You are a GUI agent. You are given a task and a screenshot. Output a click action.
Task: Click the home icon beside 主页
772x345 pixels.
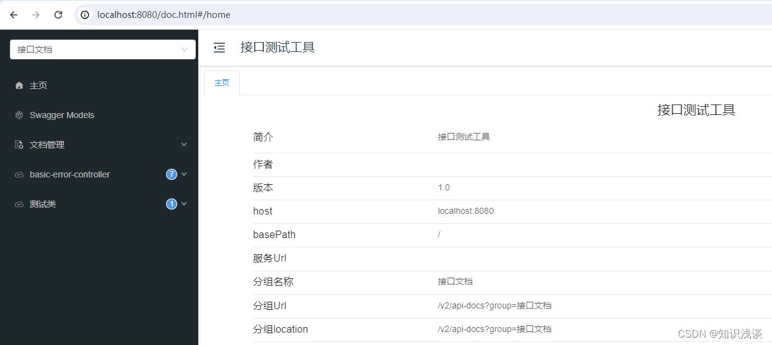click(x=19, y=85)
